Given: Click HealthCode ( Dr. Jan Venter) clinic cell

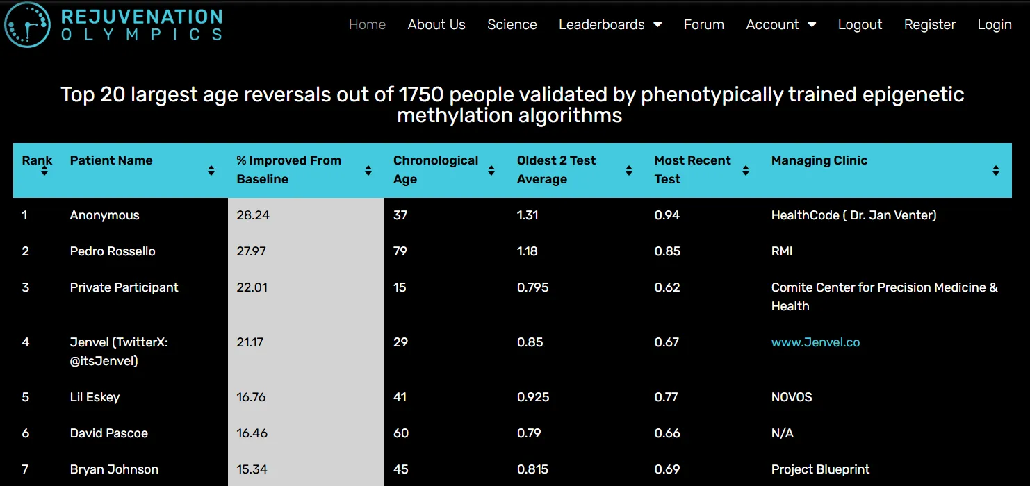Looking at the screenshot, I should (x=854, y=215).
